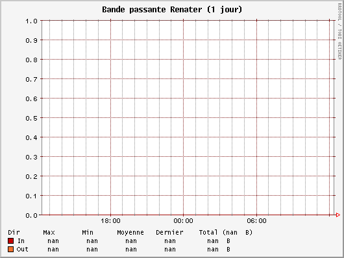
Task: Click the 0.9 y-axis label
Action: [32, 41]
